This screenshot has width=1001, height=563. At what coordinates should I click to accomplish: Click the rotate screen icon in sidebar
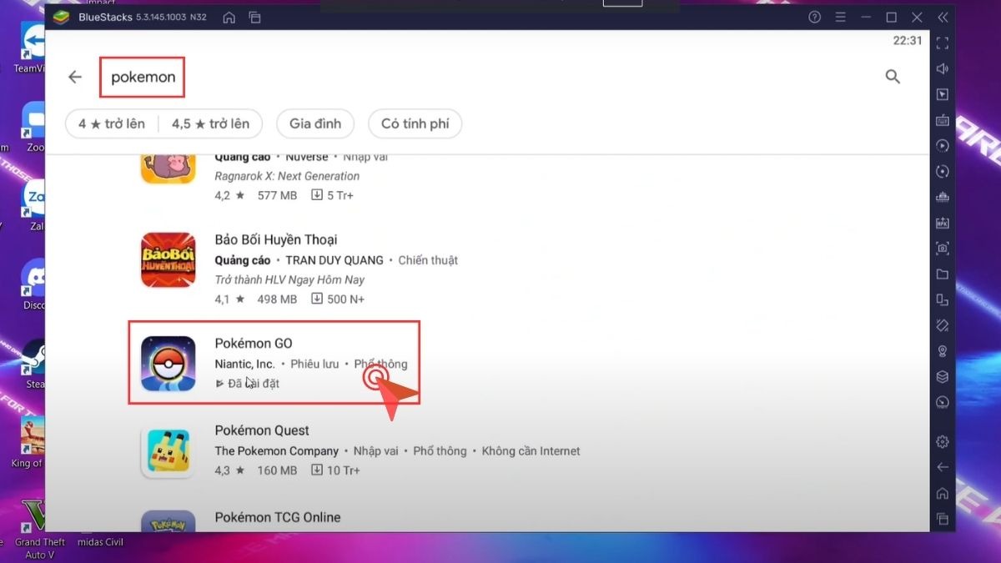pos(943,325)
